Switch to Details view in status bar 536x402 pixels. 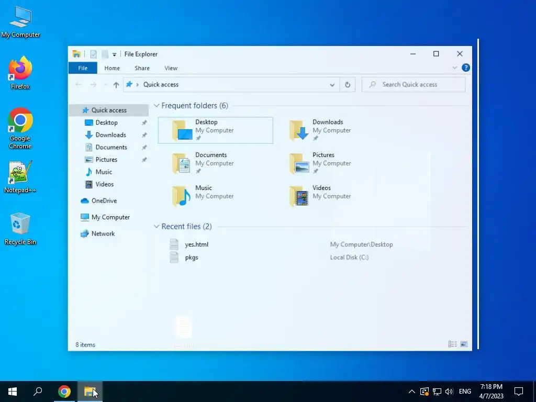point(452,344)
